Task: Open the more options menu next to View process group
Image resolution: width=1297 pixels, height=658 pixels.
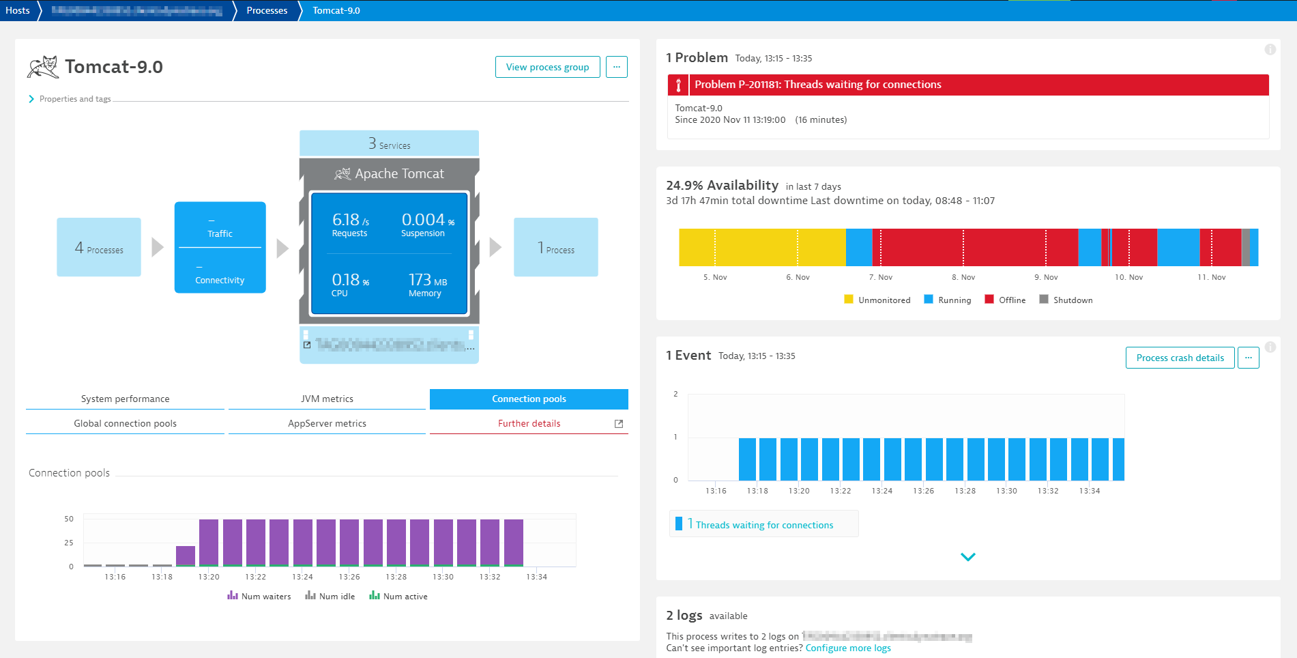Action: coord(617,67)
